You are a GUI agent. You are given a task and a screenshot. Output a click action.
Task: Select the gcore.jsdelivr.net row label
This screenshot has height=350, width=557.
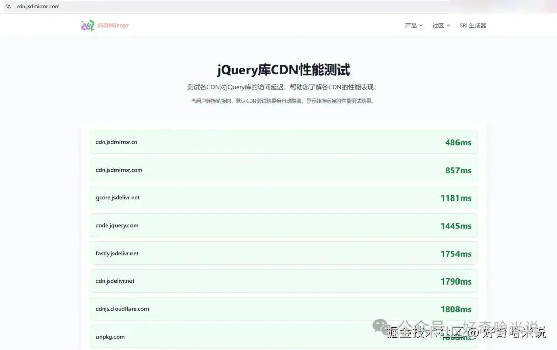pyautogui.click(x=117, y=198)
